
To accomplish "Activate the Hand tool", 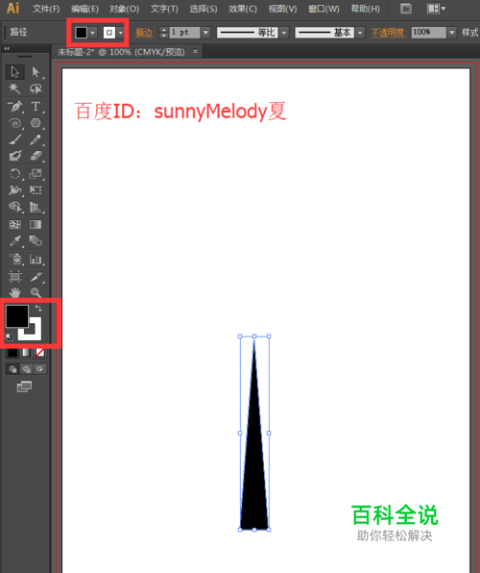I will pyautogui.click(x=15, y=292).
